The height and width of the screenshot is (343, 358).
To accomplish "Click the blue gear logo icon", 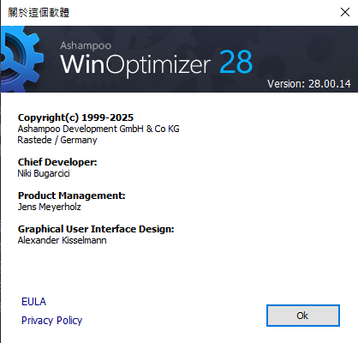I will (x=21, y=59).
